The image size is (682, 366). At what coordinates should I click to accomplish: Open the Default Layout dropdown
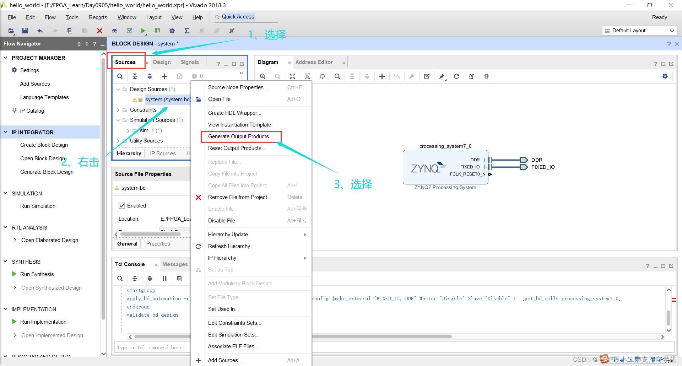coord(640,31)
